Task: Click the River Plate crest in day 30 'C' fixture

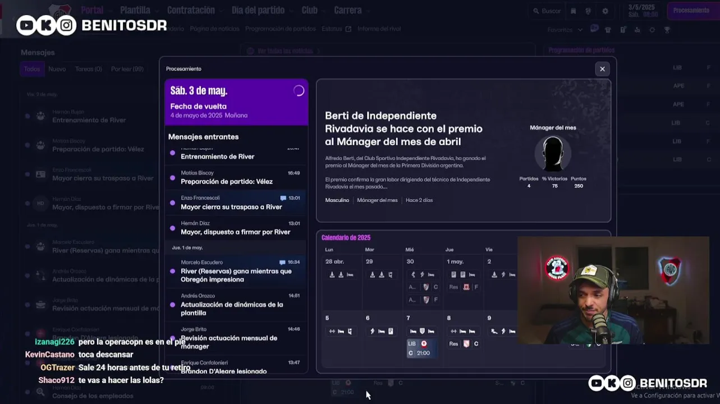Action: pyautogui.click(x=426, y=287)
